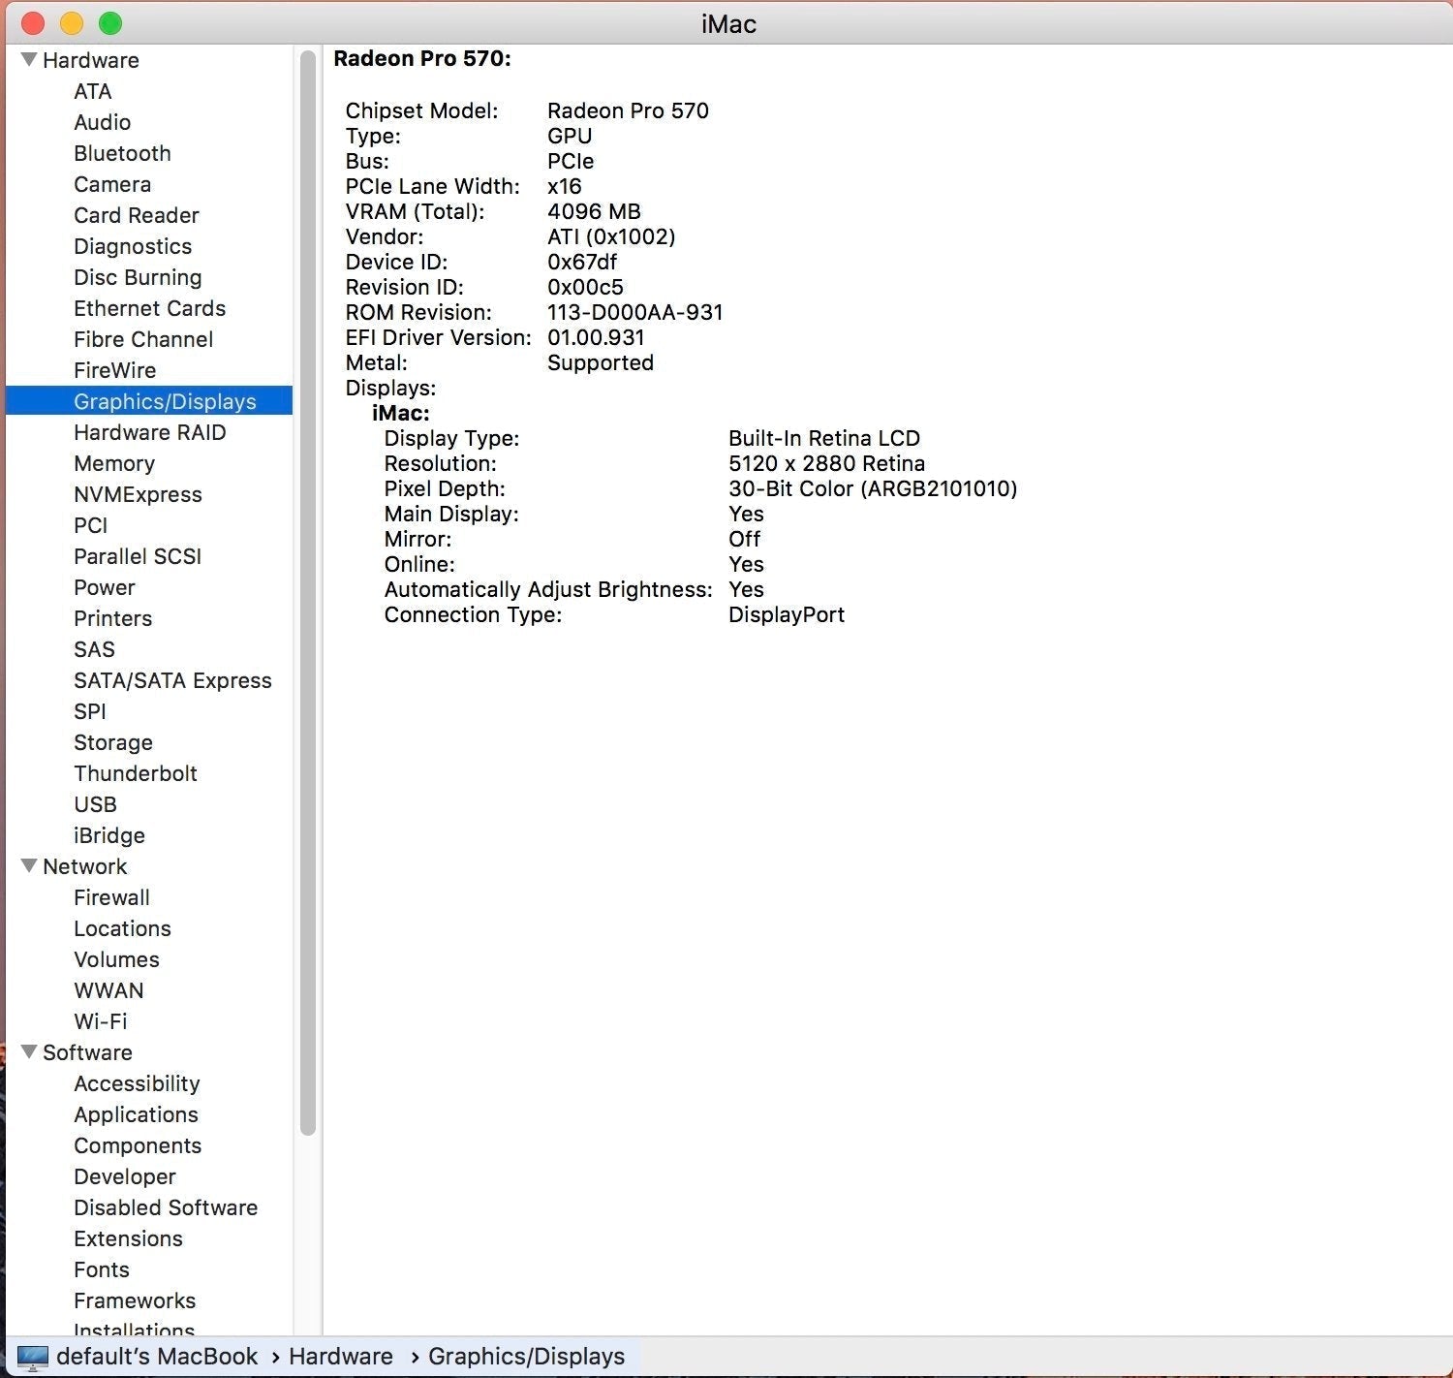Choose NVMExpress in the sidebar

[x=138, y=494]
